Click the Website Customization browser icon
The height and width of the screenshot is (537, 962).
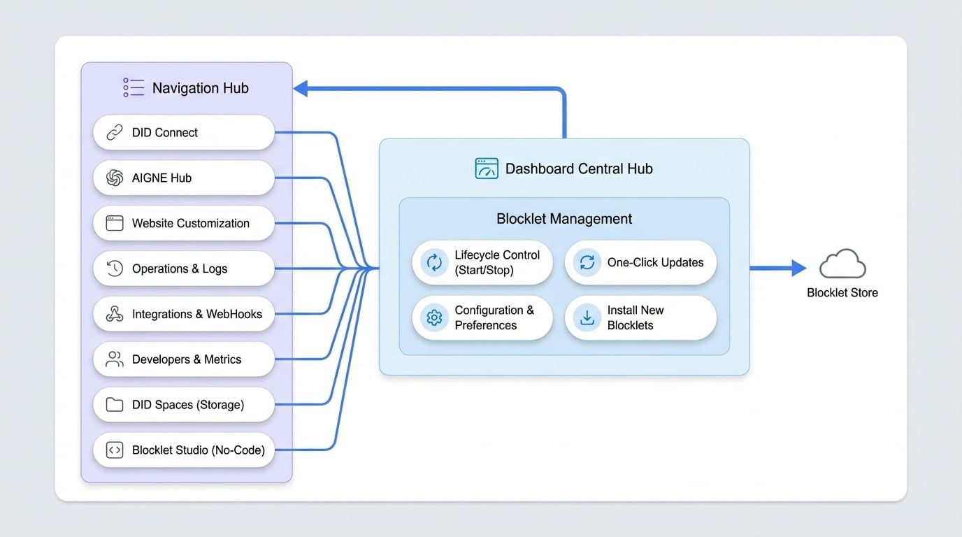(x=115, y=224)
